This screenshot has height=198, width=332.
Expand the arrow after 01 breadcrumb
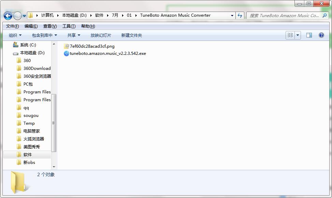[x=136, y=15]
